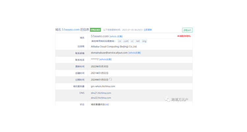The image size is (247, 132).
Task: Select the com domain suffix
Action: click(x=126, y=41)
